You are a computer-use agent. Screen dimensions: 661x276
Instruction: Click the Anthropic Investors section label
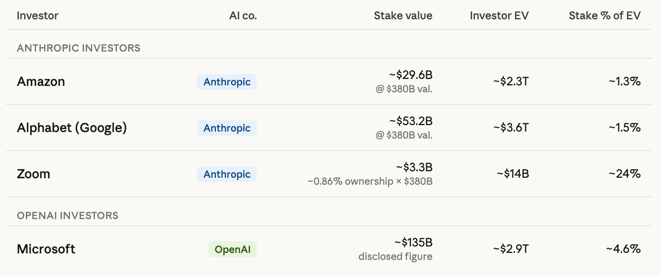click(79, 48)
